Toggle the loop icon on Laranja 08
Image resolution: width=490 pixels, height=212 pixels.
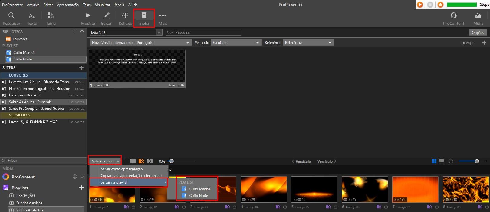[x=487, y=207]
